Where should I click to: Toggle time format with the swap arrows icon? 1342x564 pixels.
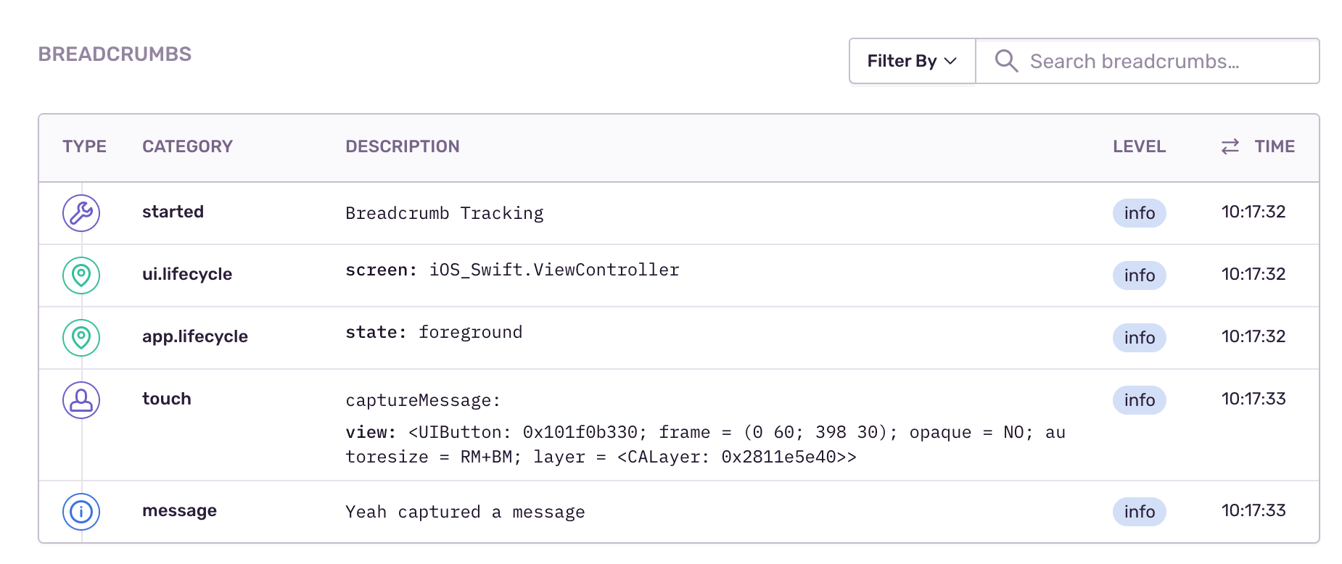1230,146
